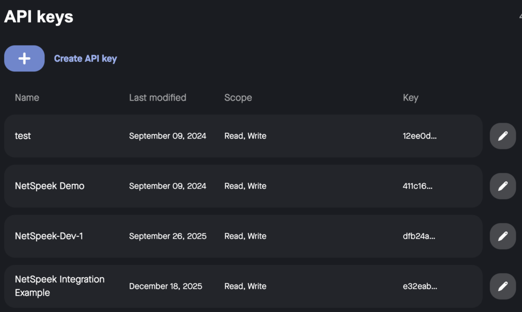The image size is (522, 312).
Task: Click pencil icon for NetSpeek-Dev-1
Action: point(503,236)
